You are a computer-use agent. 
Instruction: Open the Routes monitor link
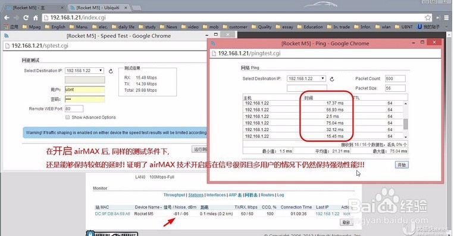coord(267,195)
